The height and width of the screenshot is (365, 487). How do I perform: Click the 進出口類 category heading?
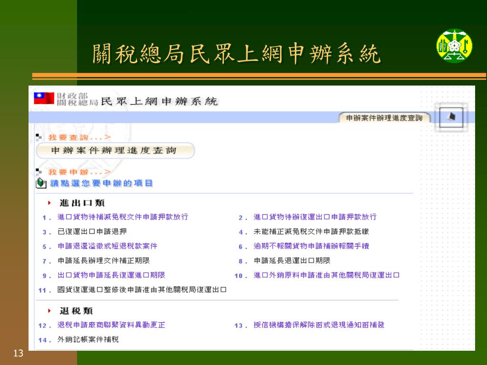(82, 203)
